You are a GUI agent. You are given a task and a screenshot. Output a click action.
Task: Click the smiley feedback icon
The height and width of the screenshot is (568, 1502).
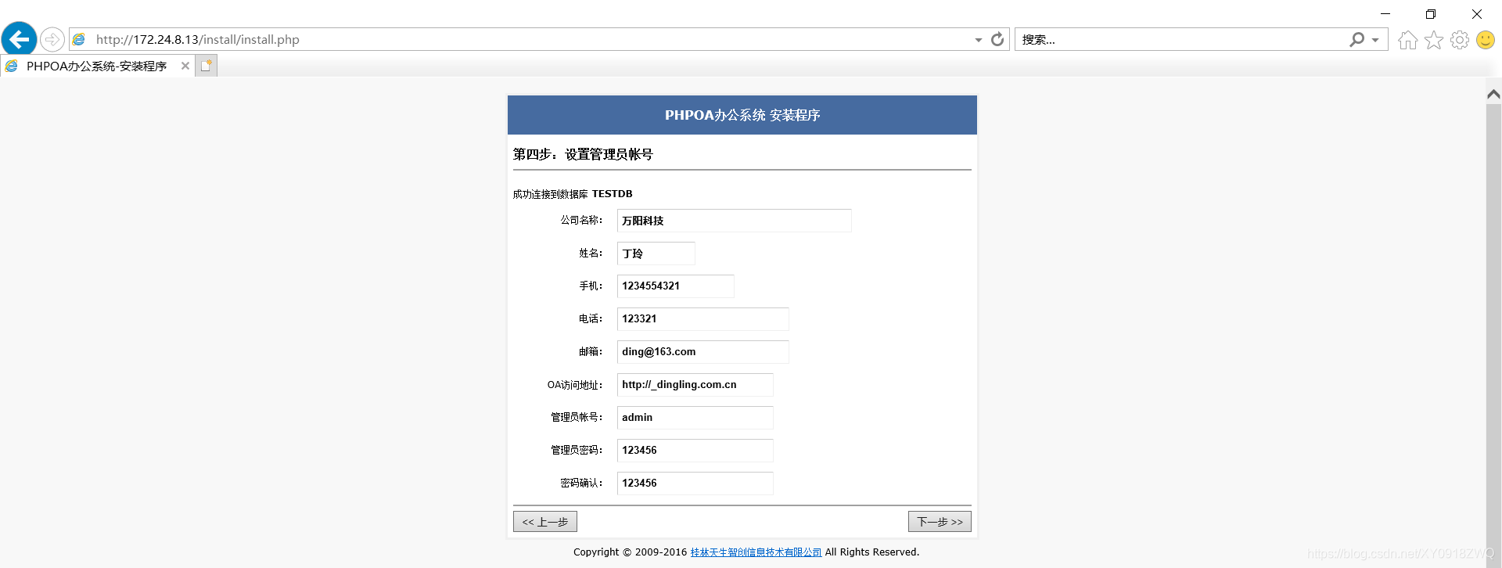pyautogui.click(x=1486, y=40)
